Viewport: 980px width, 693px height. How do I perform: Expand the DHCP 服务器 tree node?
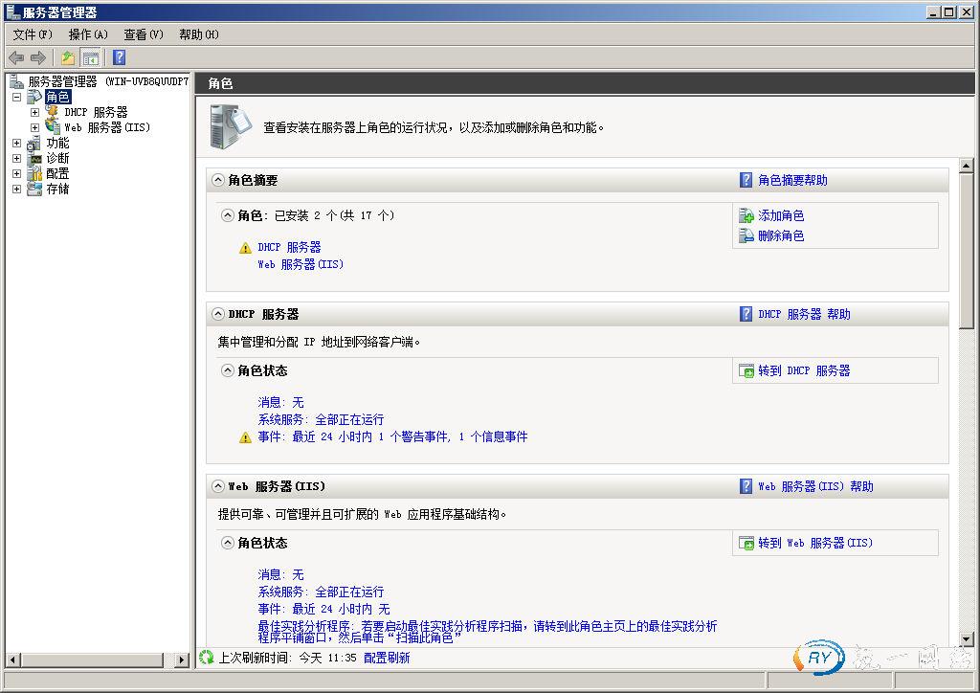[x=34, y=113]
